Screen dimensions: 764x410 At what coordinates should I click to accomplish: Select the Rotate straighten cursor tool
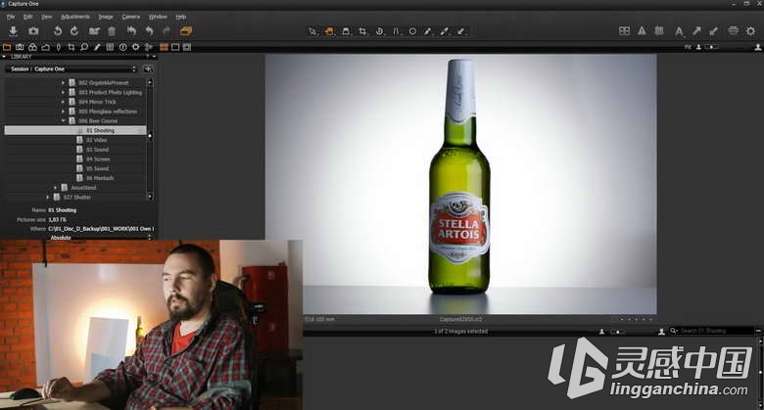click(380, 31)
